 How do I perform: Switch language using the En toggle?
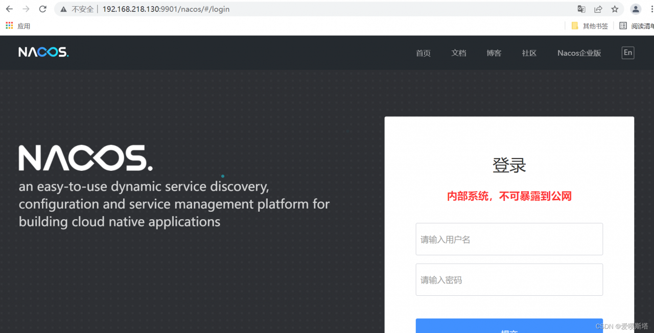coord(627,53)
